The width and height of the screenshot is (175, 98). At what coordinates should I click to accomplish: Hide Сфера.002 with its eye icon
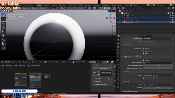[x=170, y=22]
